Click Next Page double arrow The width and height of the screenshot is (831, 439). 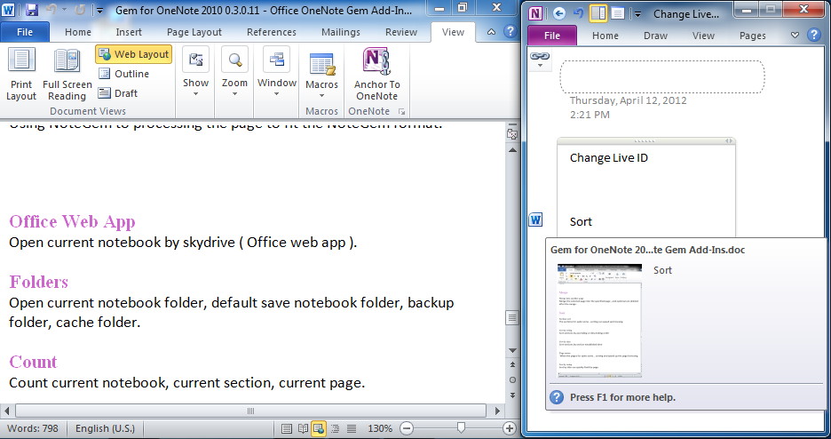(x=512, y=395)
